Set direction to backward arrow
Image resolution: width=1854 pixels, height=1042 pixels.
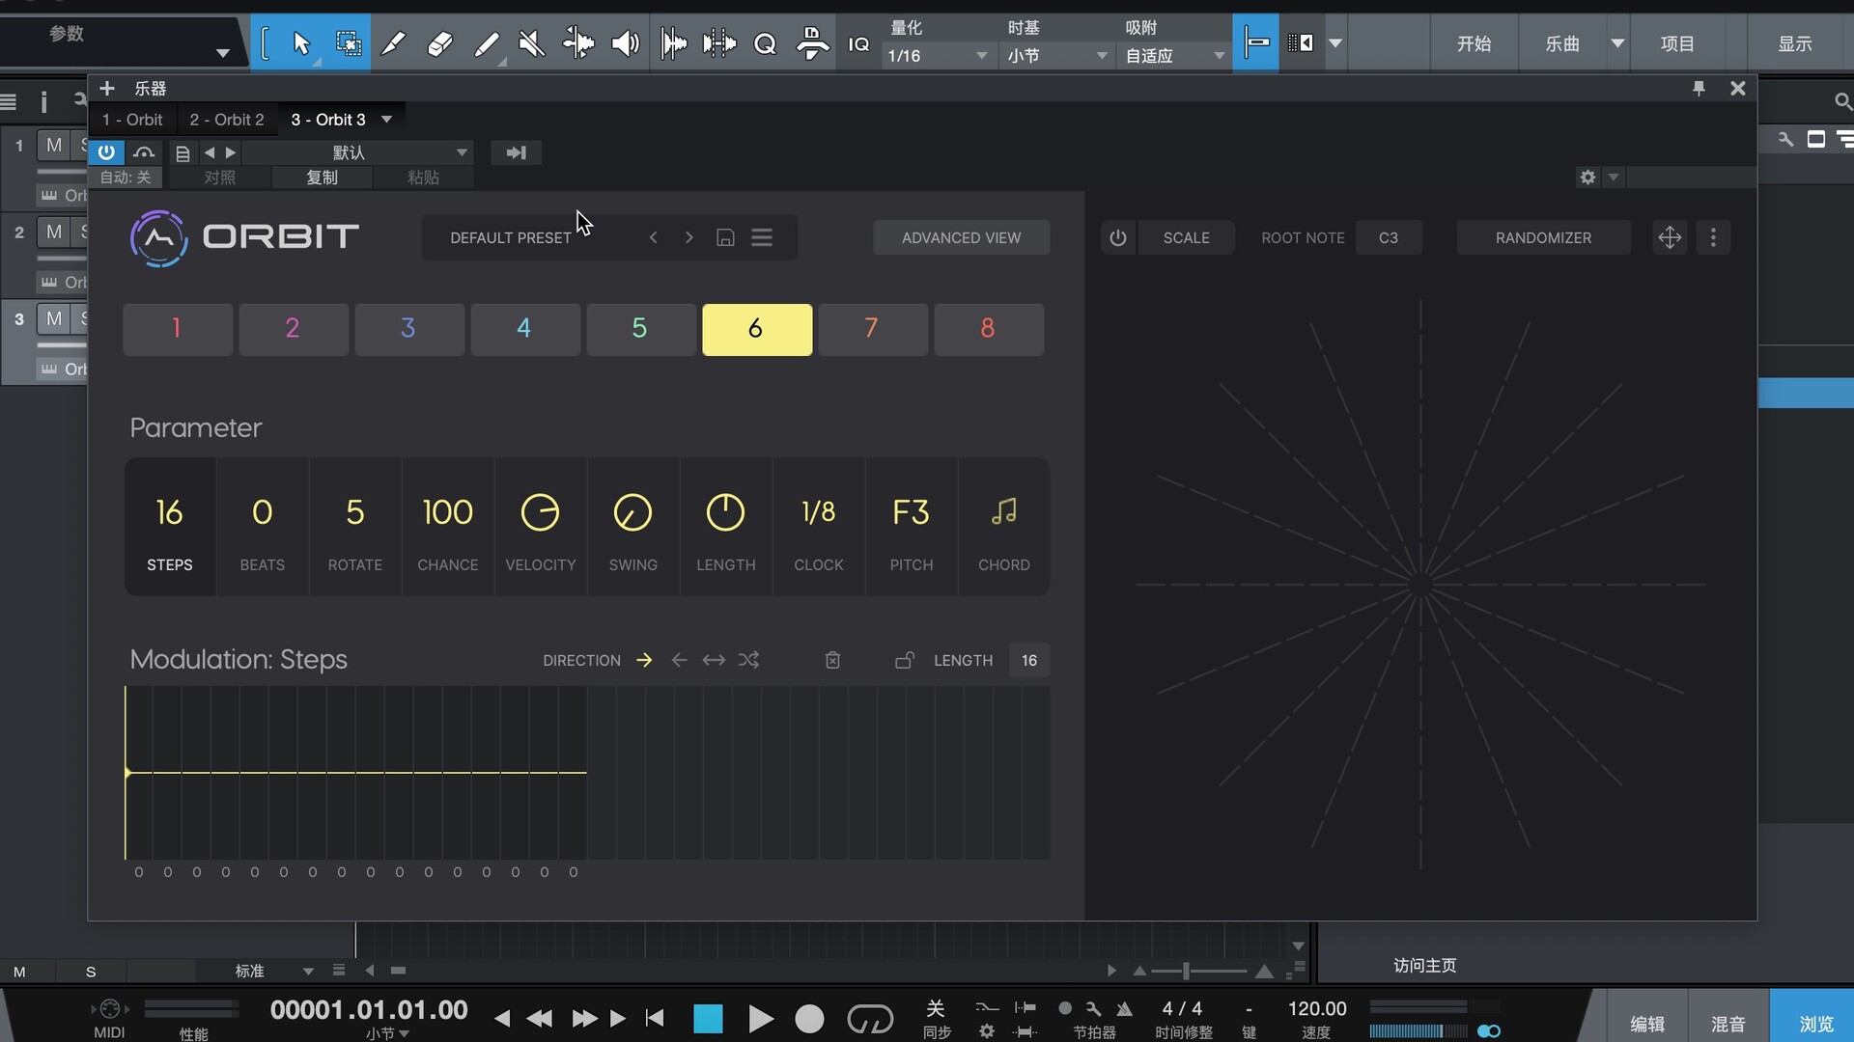679,660
